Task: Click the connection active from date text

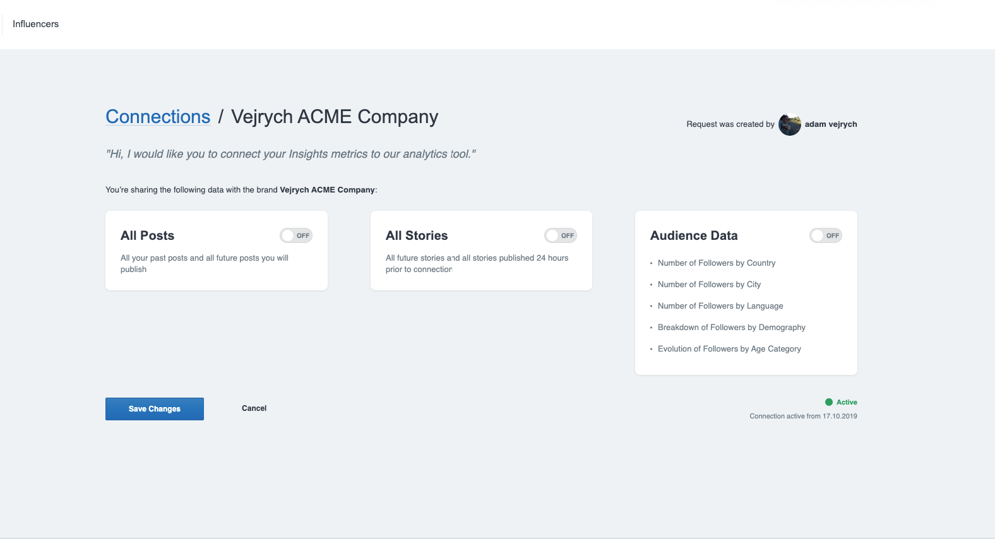Action: (803, 417)
